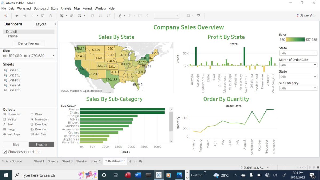Click the Extension object
320x180 pixels.
[39, 129]
